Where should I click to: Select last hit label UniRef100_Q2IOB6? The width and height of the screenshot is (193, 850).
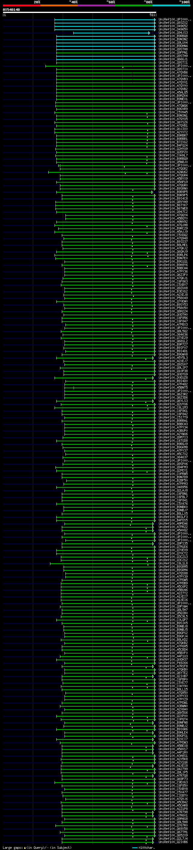173,842
